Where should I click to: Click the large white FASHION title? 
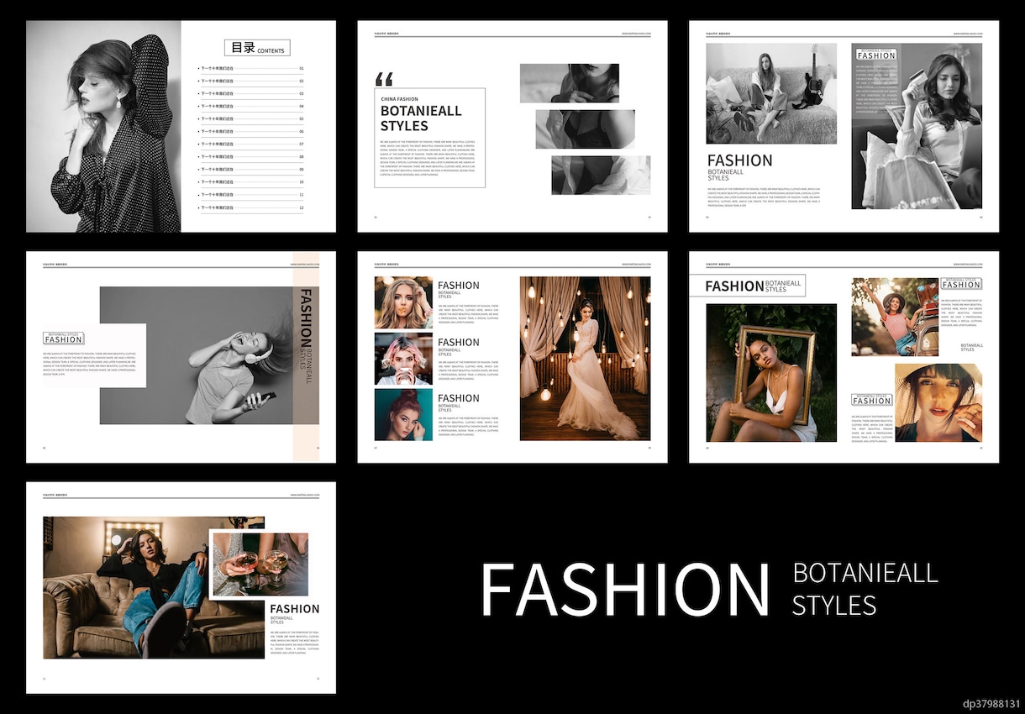click(x=625, y=590)
